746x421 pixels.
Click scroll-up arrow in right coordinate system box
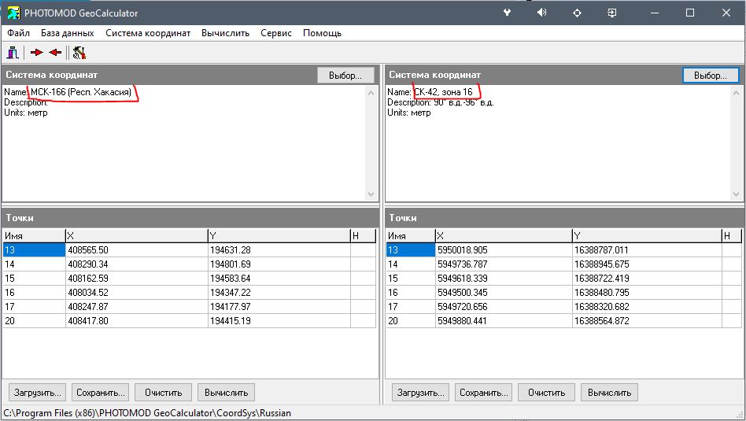click(x=736, y=93)
